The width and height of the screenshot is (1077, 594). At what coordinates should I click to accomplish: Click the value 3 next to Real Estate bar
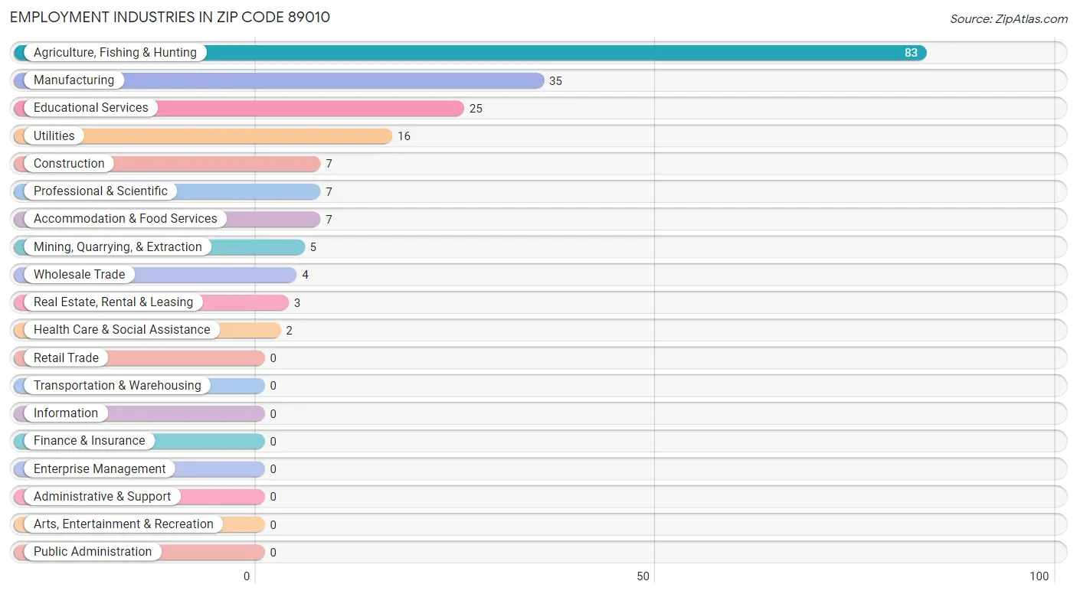click(296, 303)
